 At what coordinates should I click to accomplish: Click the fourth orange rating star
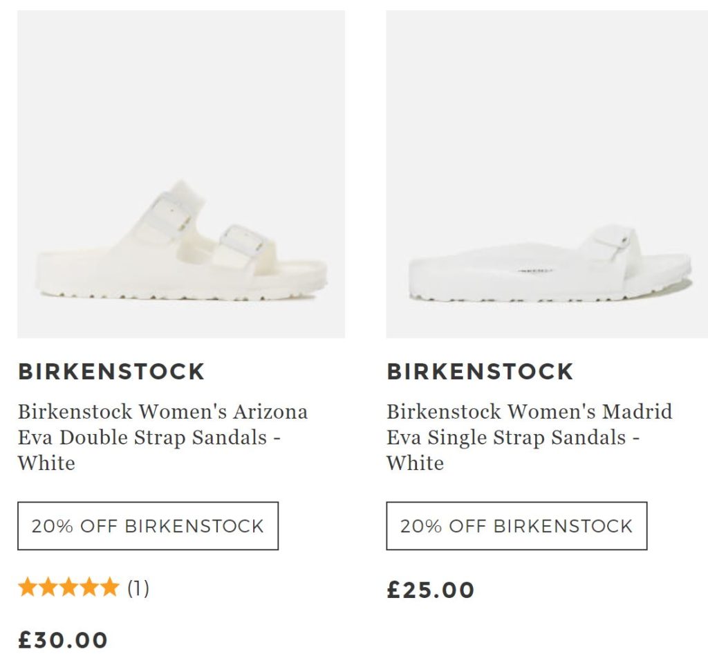point(89,588)
